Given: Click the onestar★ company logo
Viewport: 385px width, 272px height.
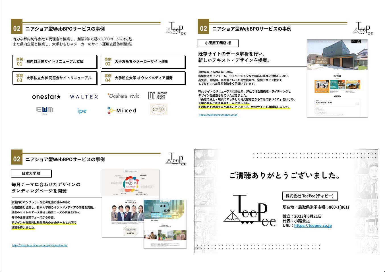Looking at the screenshot, I should [46, 97].
